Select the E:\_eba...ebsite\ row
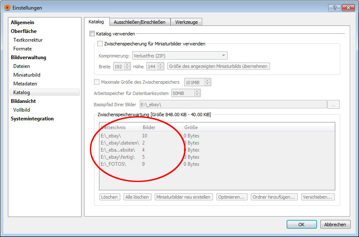Screen dimensions: 359x237 [217, 150]
